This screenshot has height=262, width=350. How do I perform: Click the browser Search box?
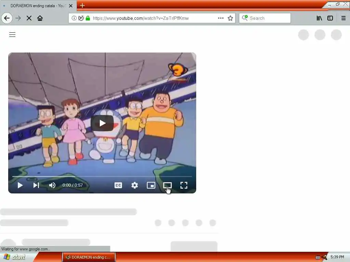click(265, 18)
